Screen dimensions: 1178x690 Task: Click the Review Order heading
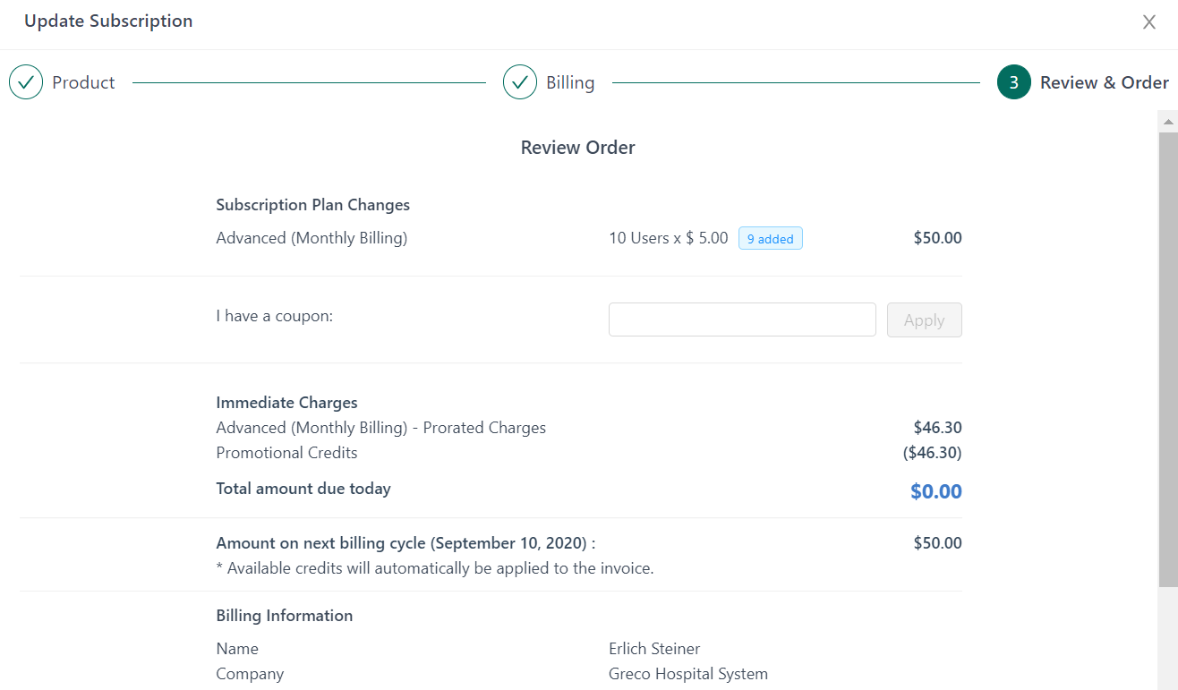pos(577,148)
